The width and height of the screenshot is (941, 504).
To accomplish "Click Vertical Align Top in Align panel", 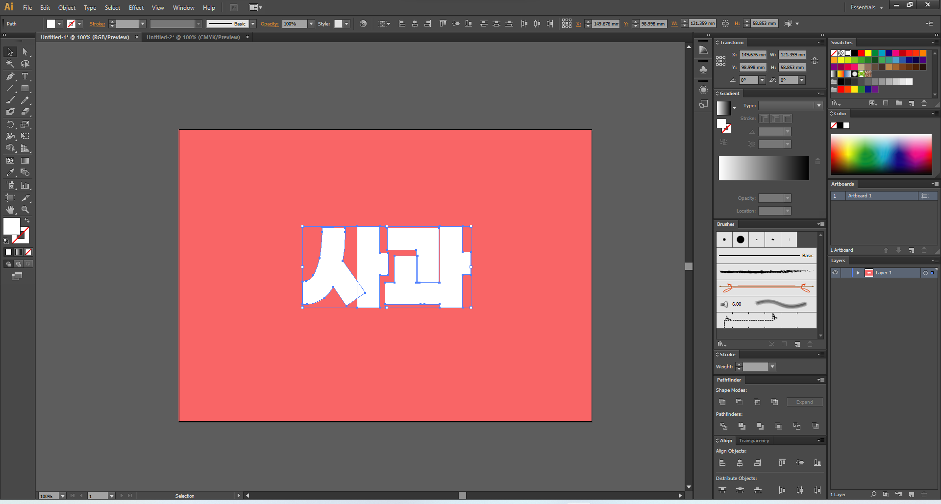I will point(782,463).
